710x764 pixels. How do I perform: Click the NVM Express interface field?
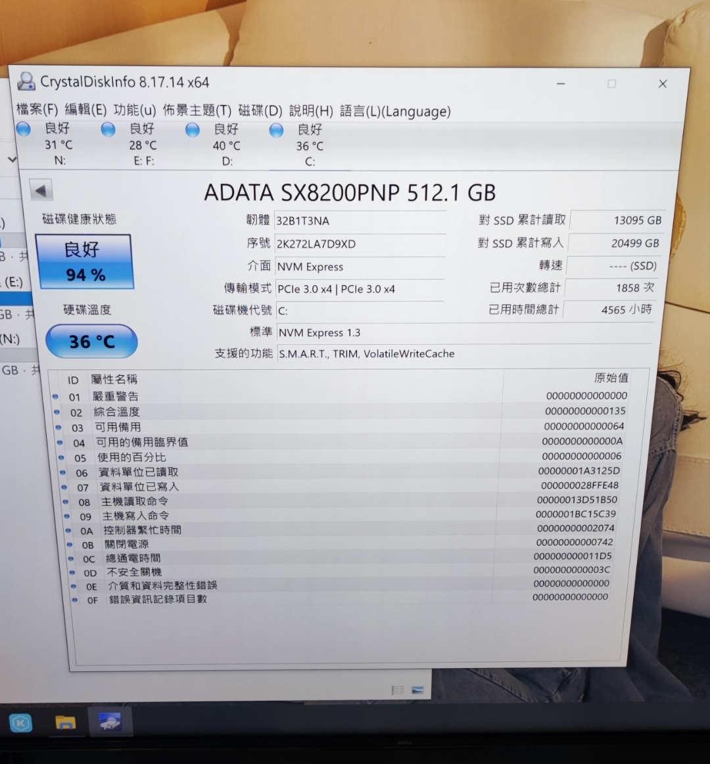coord(360,267)
